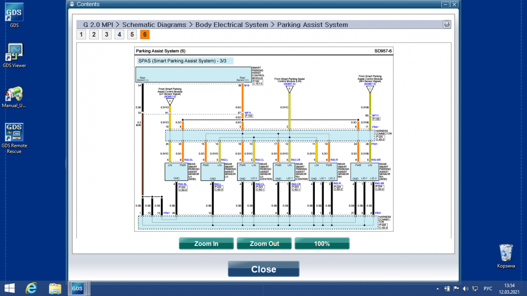The height and width of the screenshot is (296, 527).
Task: Click the Zoom In button
Action: pos(206,243)
